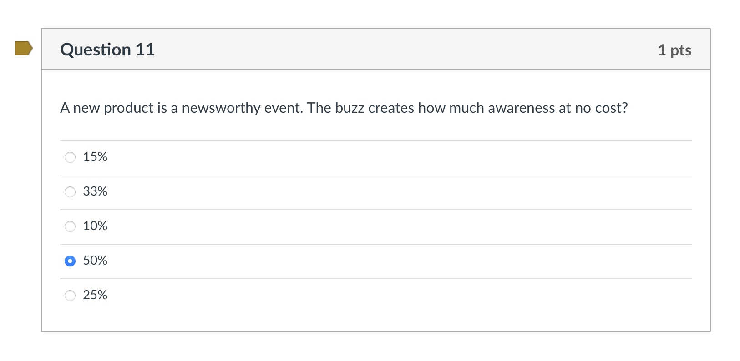Screen dimensions: 740x361
Task: Click the divider below the question text
Action: tap(376, 140)
